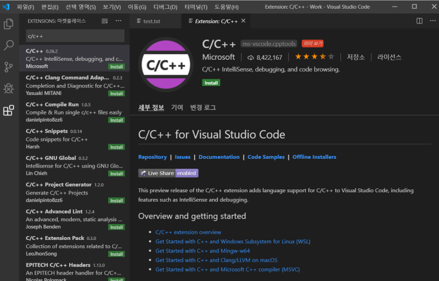Open the 디버그(D) menu
The width and height of the screenshot is (439, 281).
165,7
